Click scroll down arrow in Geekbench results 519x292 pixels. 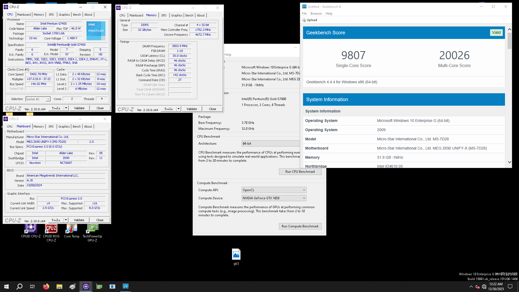point(510,162)
